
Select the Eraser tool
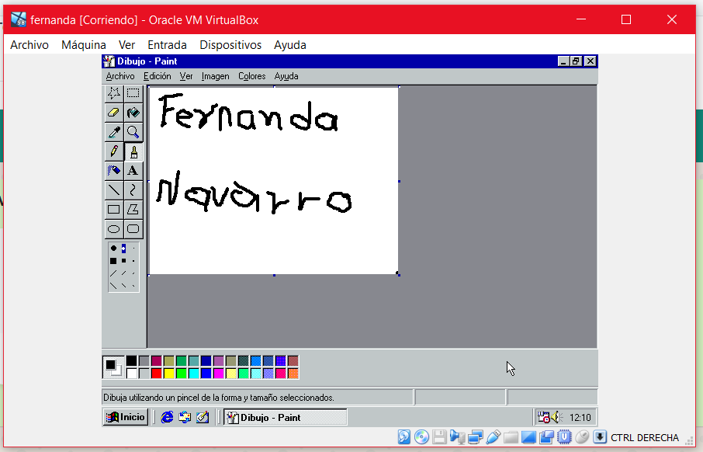click(x=113, y=113)
